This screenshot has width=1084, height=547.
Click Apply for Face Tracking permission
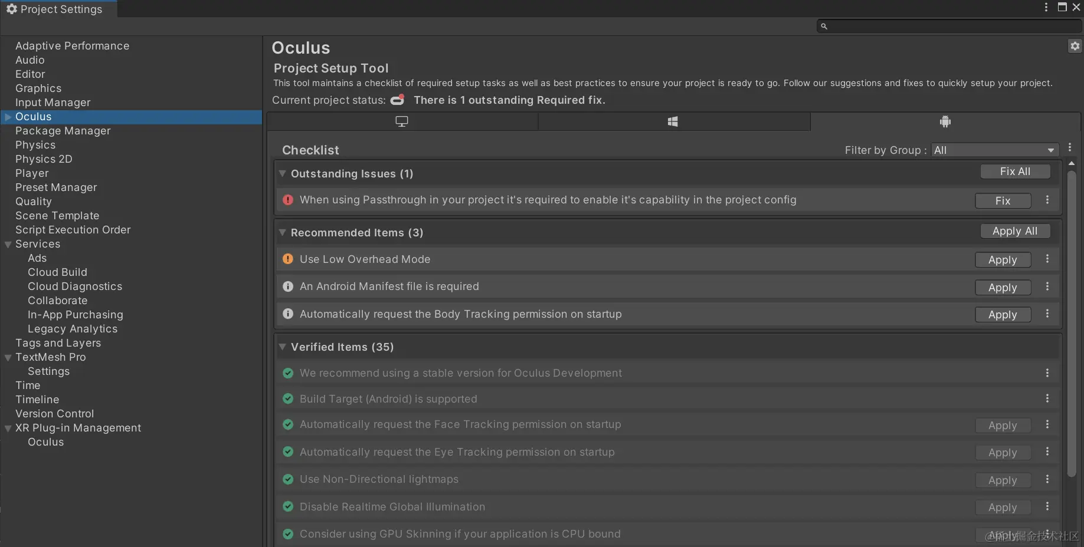click(x=1003, y=426)
